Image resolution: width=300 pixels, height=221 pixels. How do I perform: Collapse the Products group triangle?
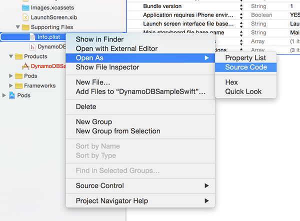11,56
